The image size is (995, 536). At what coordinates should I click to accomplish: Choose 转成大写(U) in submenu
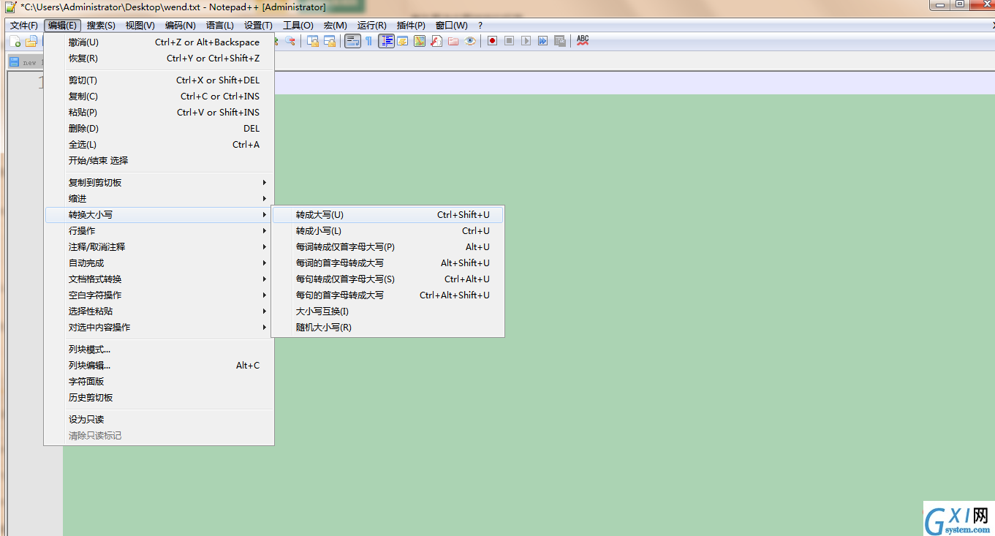point(387,215)
